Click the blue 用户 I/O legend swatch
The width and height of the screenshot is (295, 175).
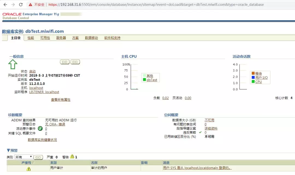click(x=253, y=77)
